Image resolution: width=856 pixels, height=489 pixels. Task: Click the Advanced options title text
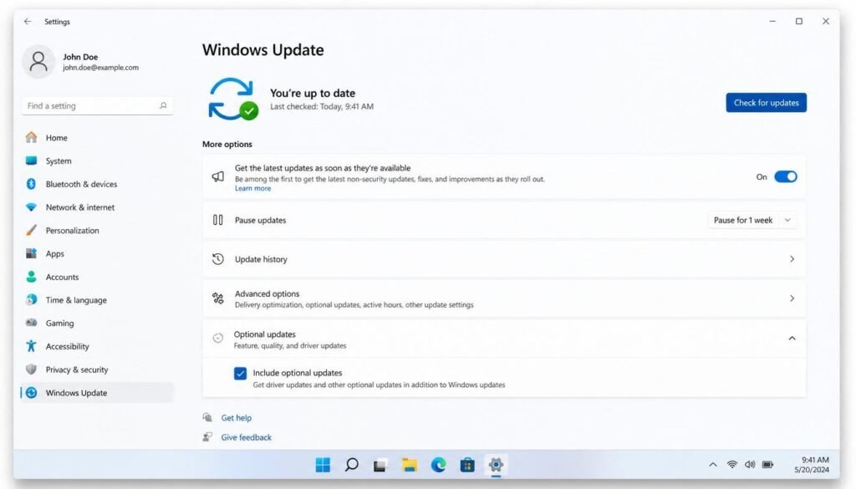(x=267, y=293)
